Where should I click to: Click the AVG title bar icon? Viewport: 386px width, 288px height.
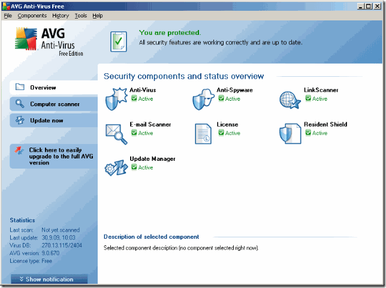point(6,6)
